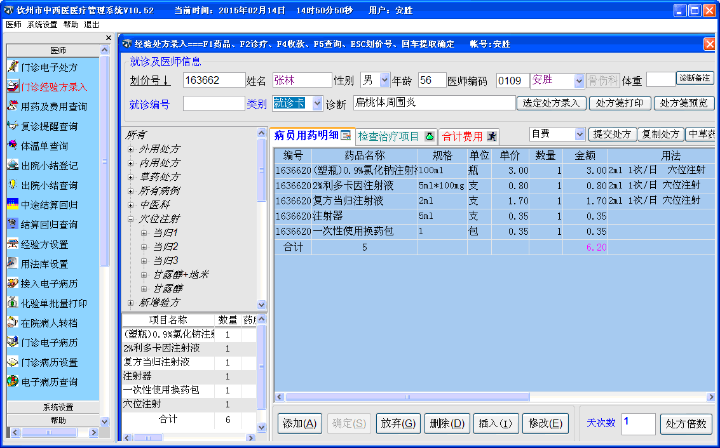Open the 自费 payment type dropdown
This screenshot has height=448, width=720.
pyautogui.click(x=579, y=135)
